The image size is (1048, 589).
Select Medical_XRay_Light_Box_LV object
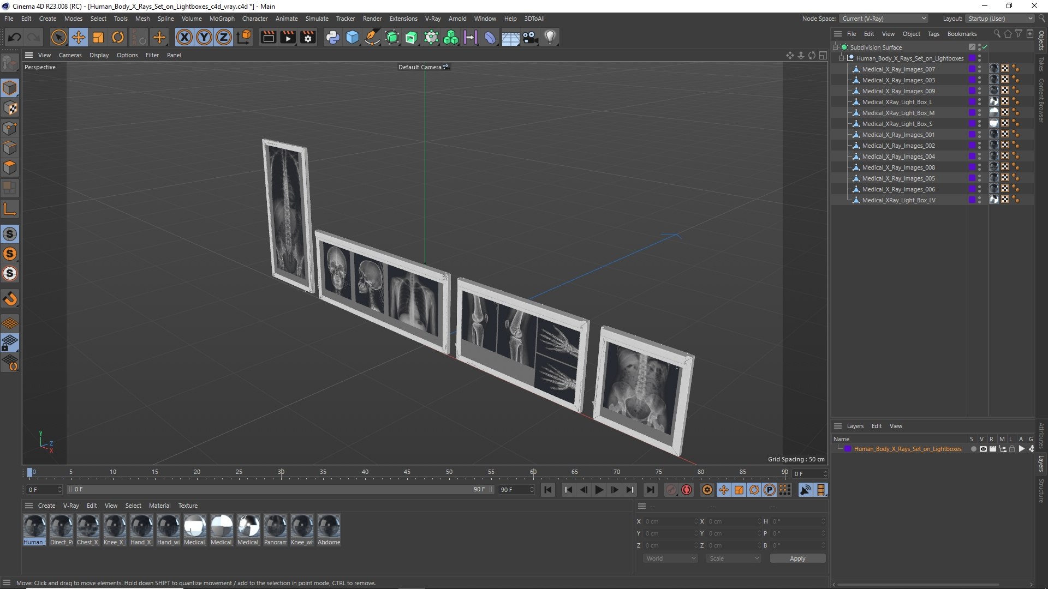tap(898, 200)
